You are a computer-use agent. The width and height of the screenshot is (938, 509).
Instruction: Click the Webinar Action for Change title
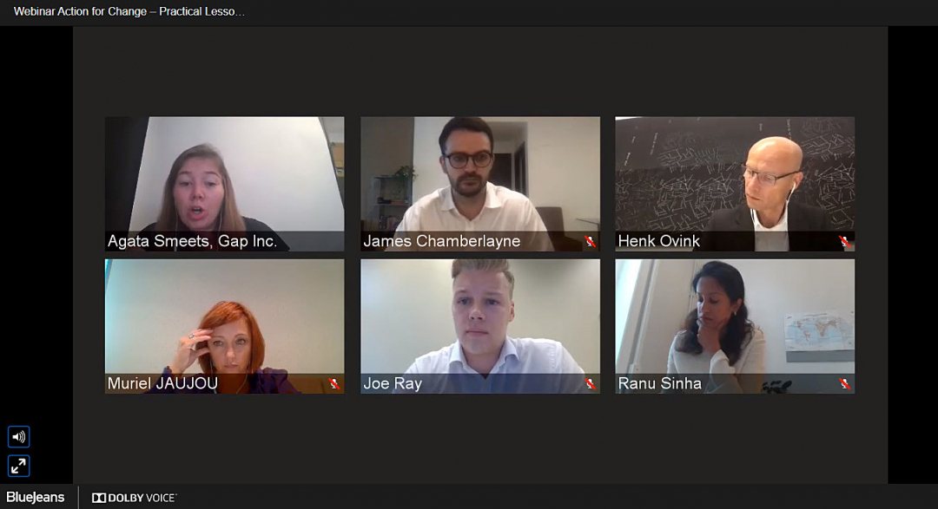(129, 11)
